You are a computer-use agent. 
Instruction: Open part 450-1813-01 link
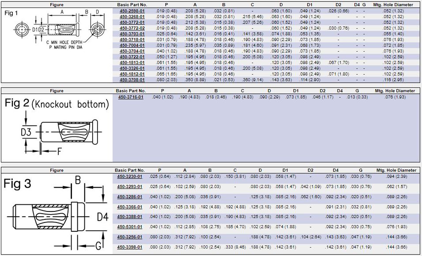[x=132, y=62]
